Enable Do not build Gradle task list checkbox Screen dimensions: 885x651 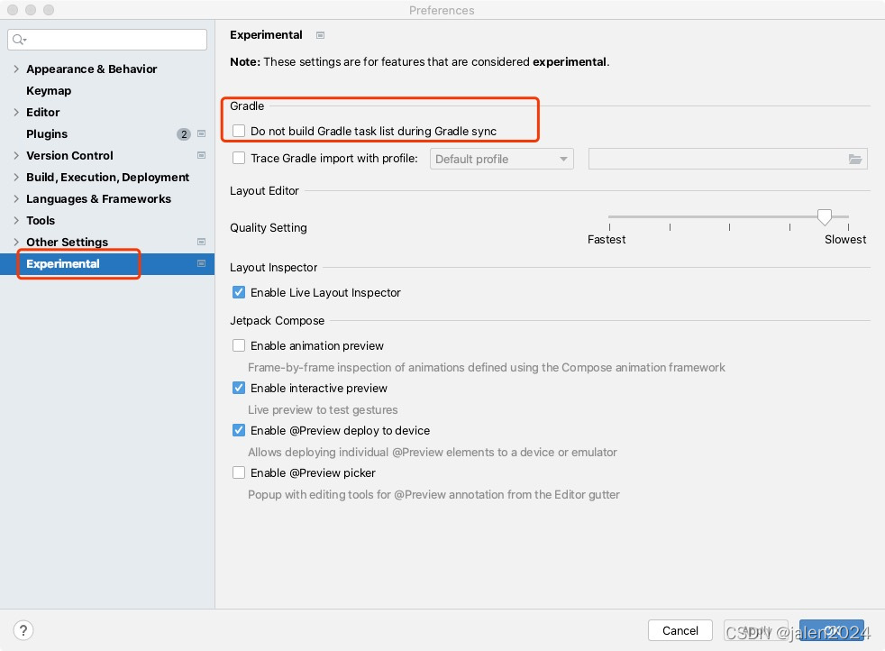coord(239,131)
